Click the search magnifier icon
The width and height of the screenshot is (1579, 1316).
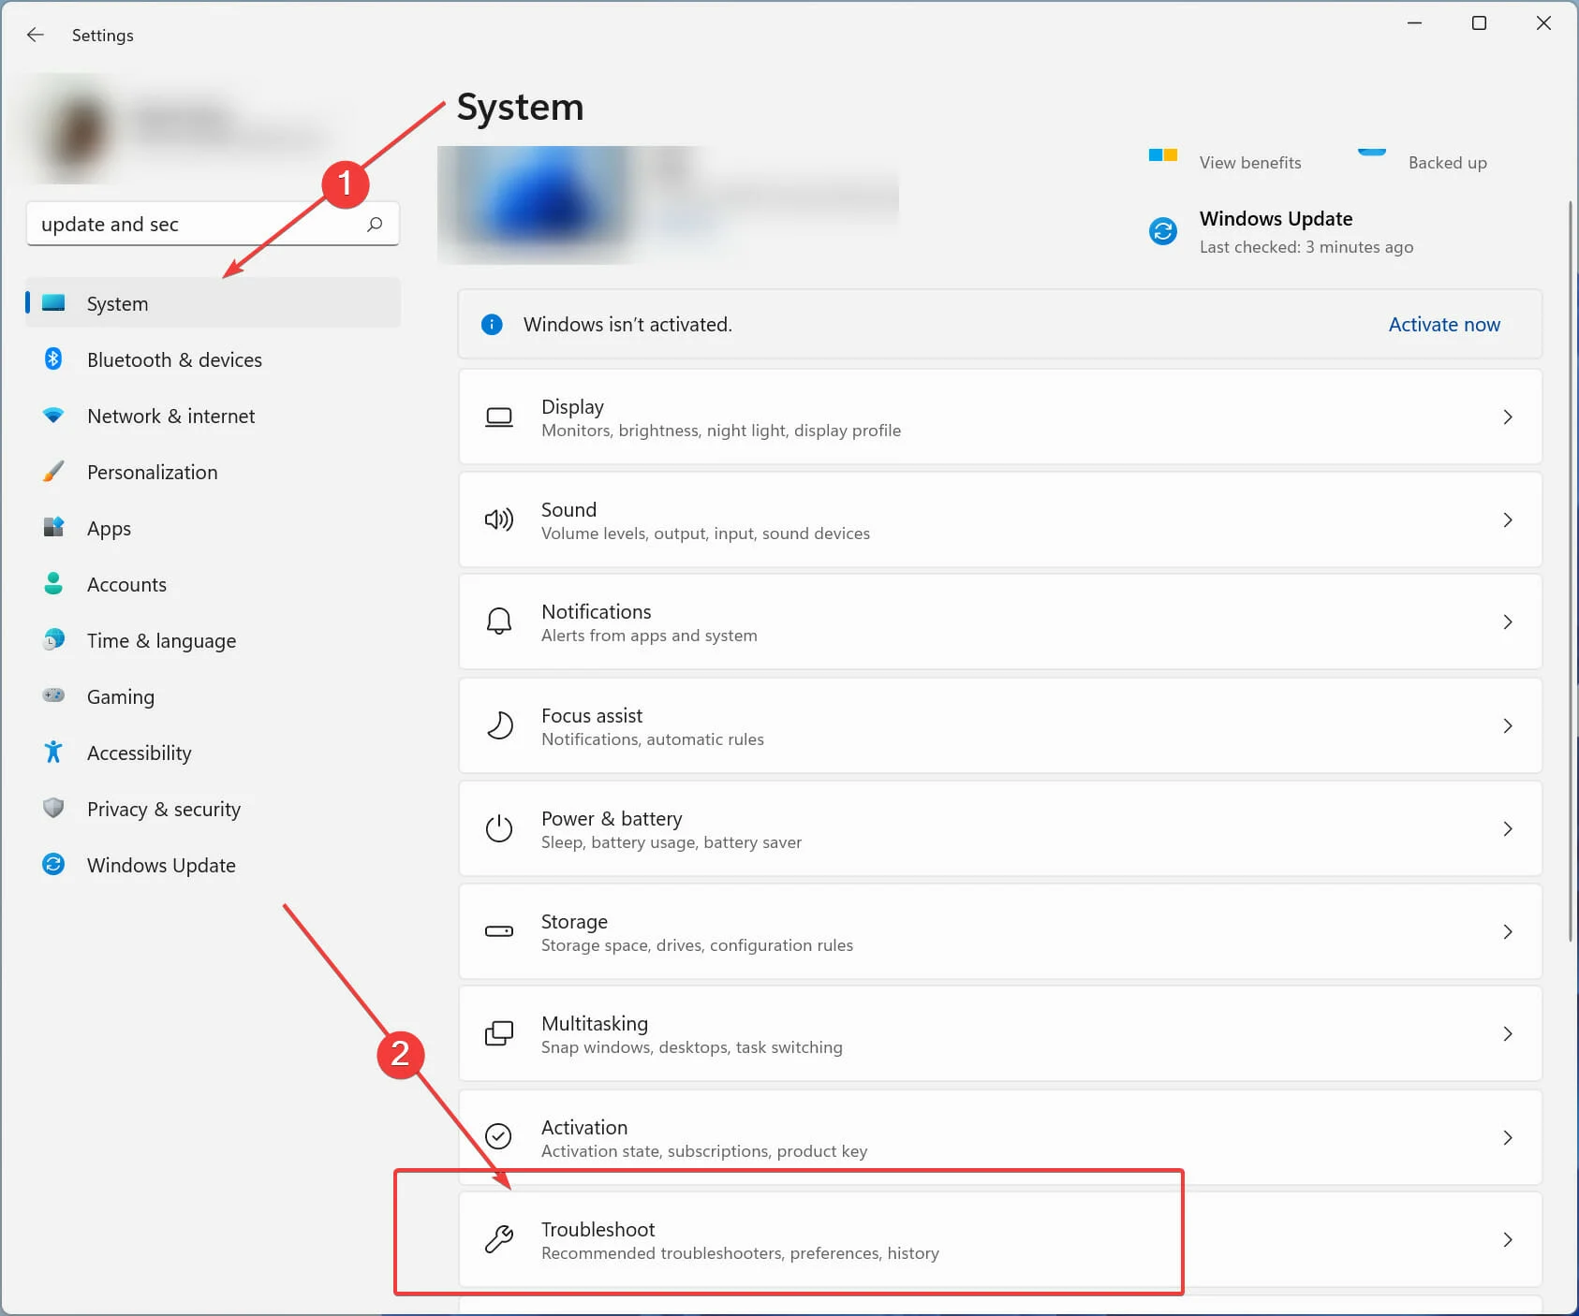(x=375, y=224)
